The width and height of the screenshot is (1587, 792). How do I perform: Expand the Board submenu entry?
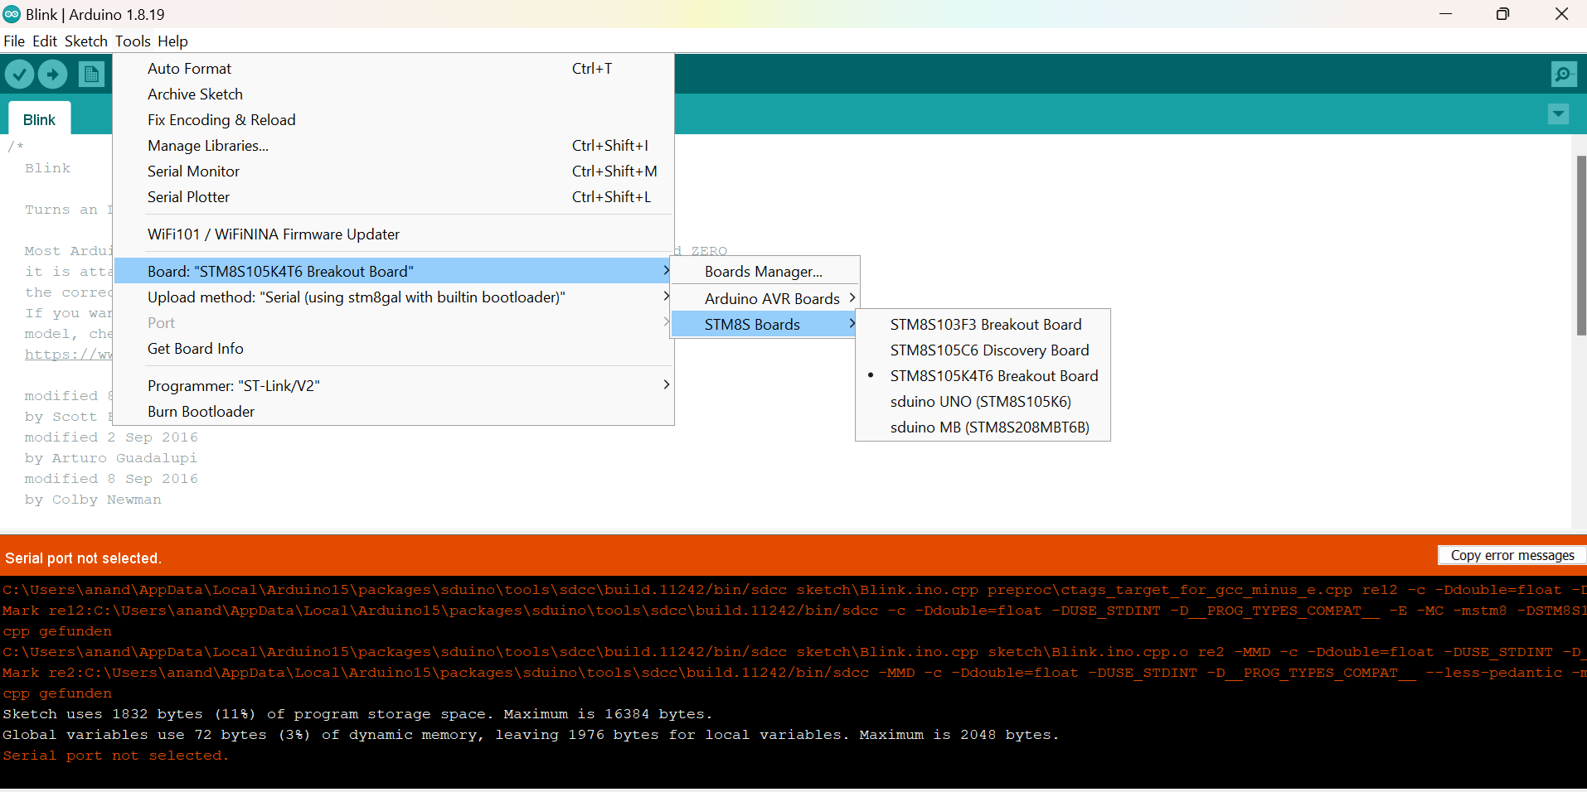393,271
